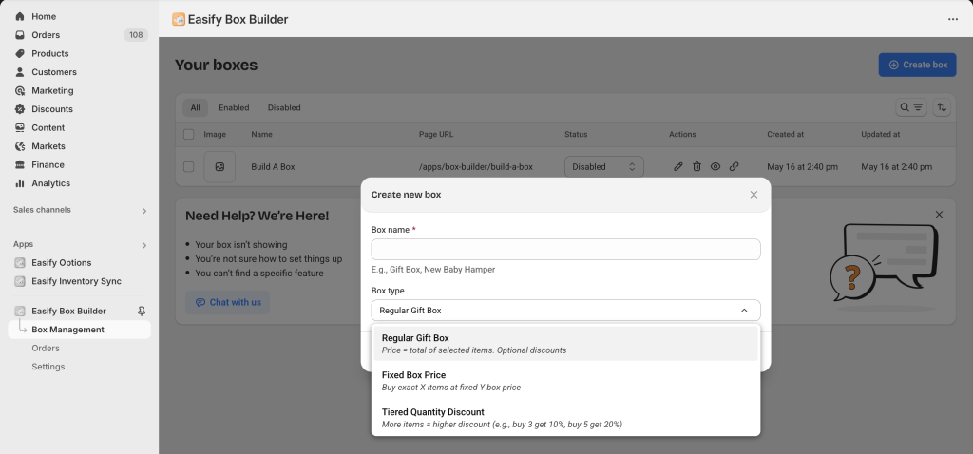Click the Orders inbox icon
973x454 pixels.
pyautogui.click(x=20, y=35)
